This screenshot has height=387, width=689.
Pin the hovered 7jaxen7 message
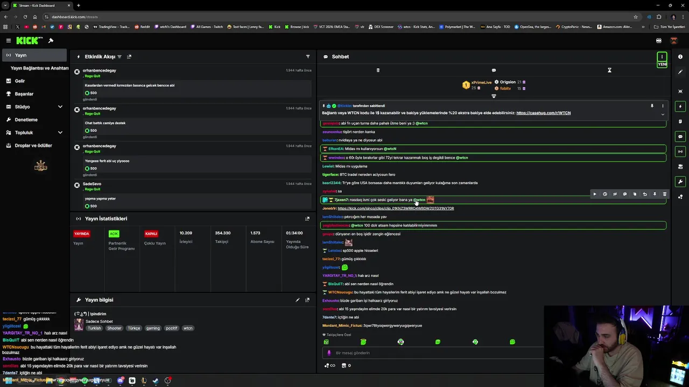tap(655, 194)
